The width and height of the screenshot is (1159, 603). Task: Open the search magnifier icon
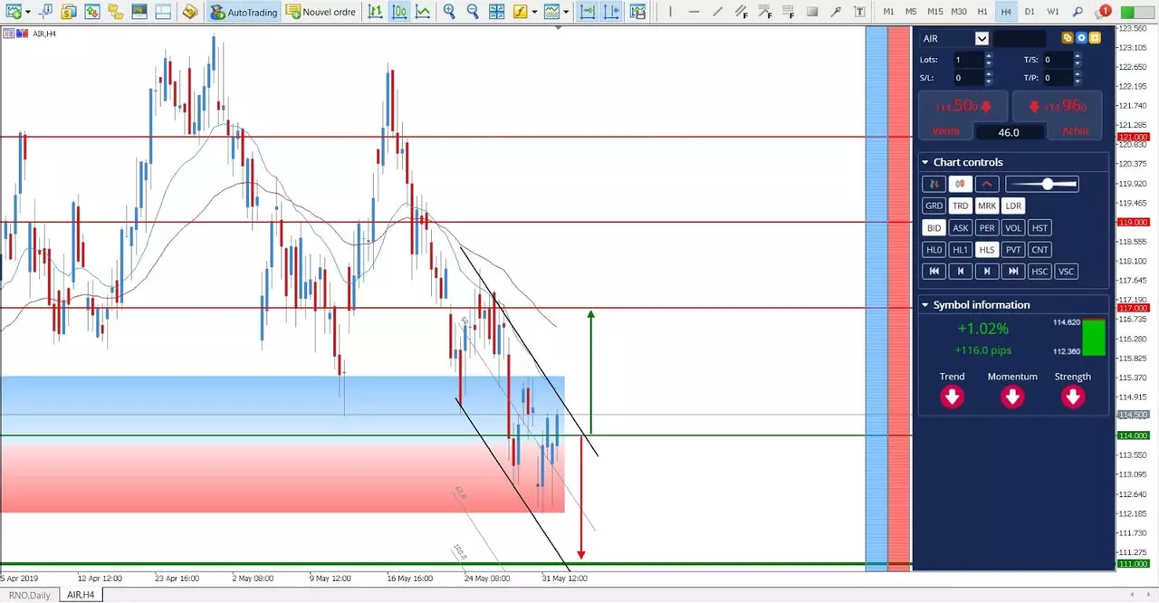tap(1078, 12)
